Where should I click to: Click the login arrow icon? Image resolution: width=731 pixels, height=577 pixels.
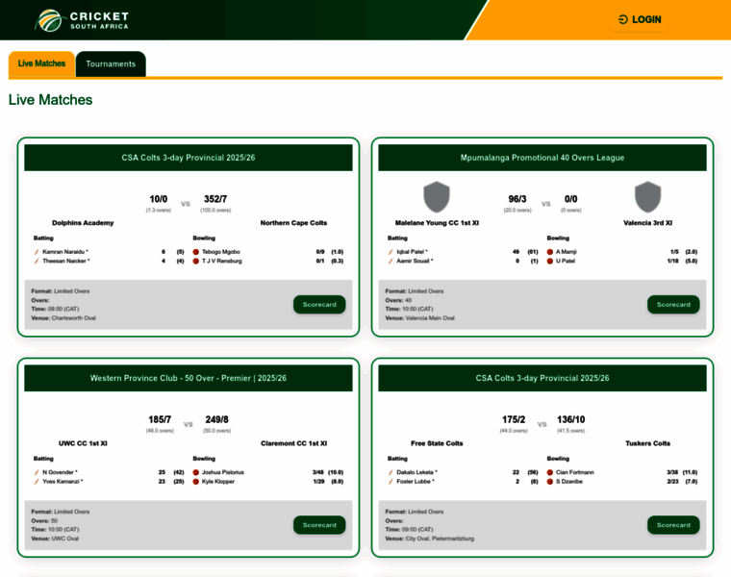click(x=623, y=19)
